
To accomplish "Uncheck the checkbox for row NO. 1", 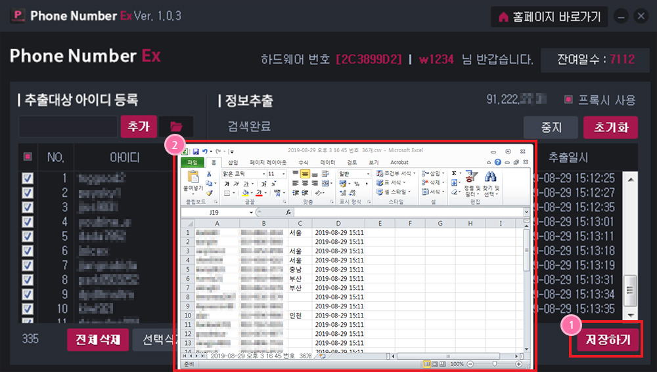I will click(28, 178).
